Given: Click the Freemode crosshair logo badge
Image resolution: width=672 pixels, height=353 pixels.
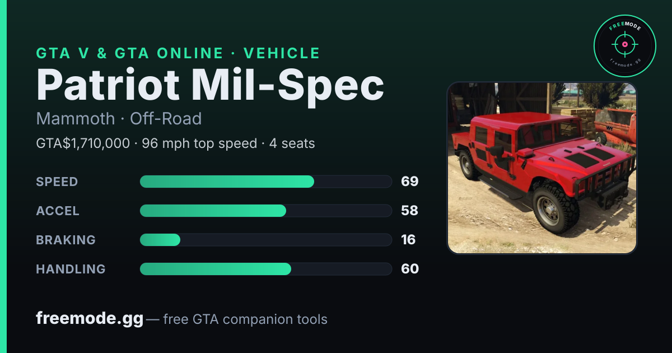Looking at the screenshot, I should click(x=625, y=46).
